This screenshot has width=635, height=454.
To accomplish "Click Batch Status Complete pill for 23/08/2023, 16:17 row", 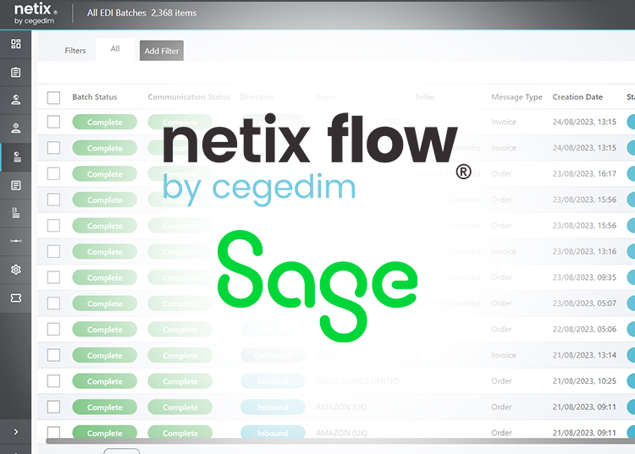I will pyautogui.click(x=104, y=174).
